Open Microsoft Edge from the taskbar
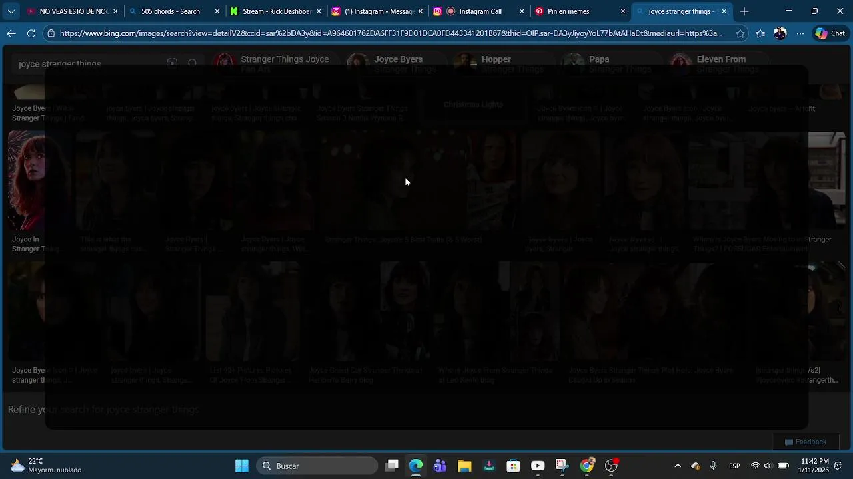The image size is (853, 479). [416, 466]
